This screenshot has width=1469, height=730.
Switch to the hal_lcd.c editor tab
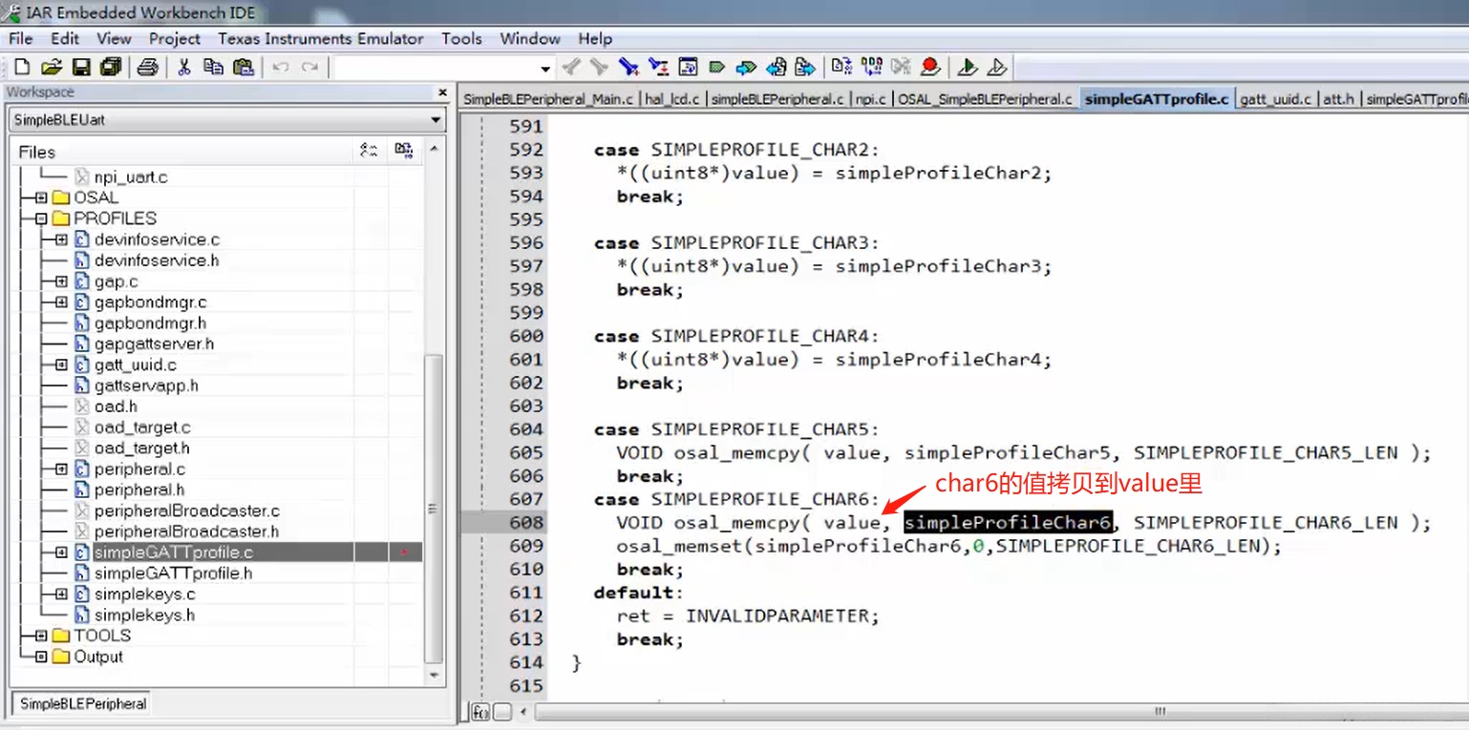pos(672,98)
